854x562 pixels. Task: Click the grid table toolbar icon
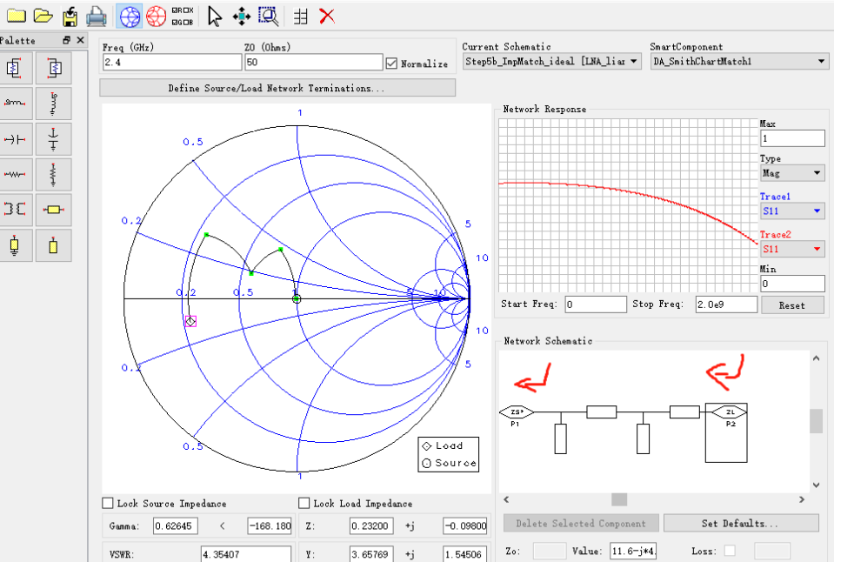[x=301, y=17]
